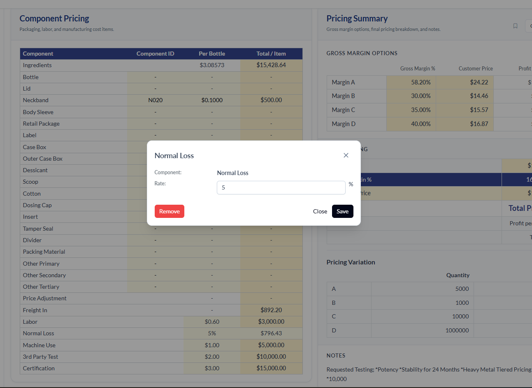Click Margin A customer price $24.22
The height and width of the screenshot is (388, 532).
(479, 82)
